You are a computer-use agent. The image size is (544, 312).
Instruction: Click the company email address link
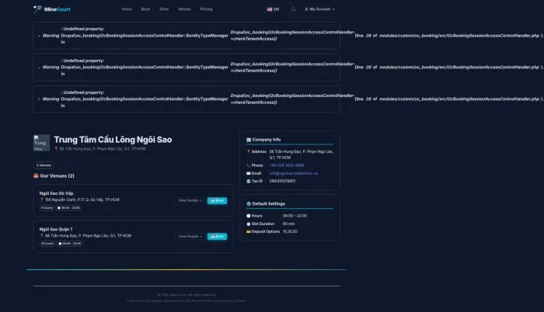(294, 173)
